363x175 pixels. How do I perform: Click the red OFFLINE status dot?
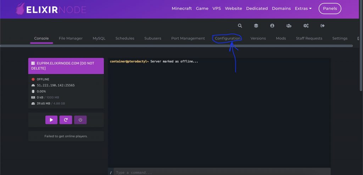[x=33, y=79]
